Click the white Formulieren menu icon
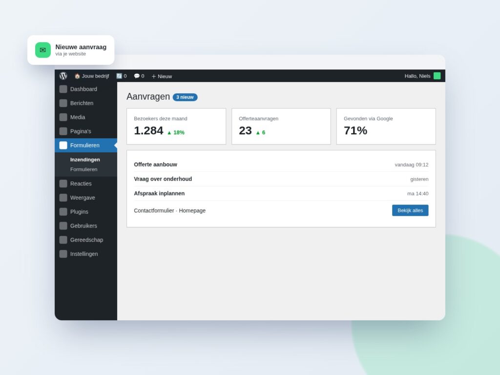 63,145
